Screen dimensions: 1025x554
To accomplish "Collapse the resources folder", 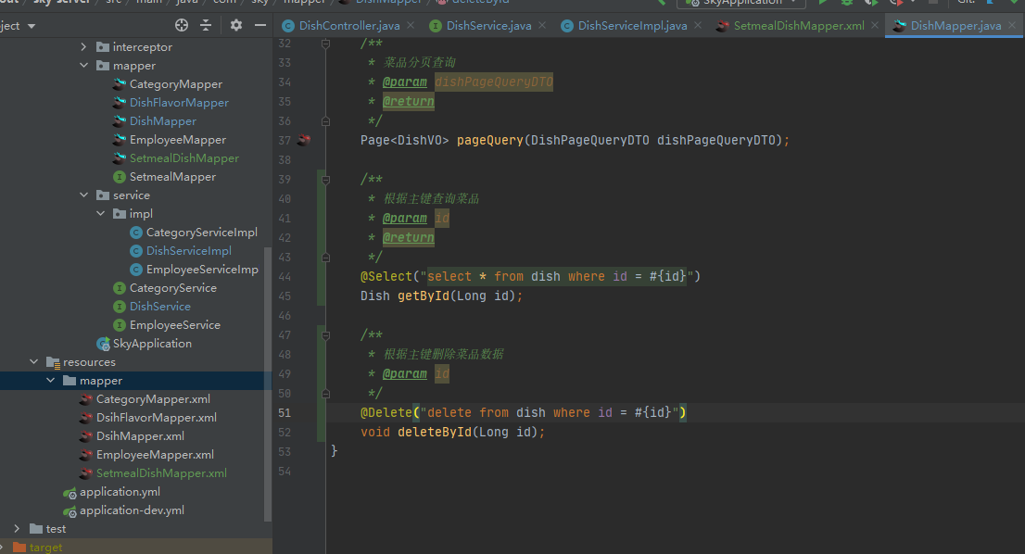I will coord(34,362).
